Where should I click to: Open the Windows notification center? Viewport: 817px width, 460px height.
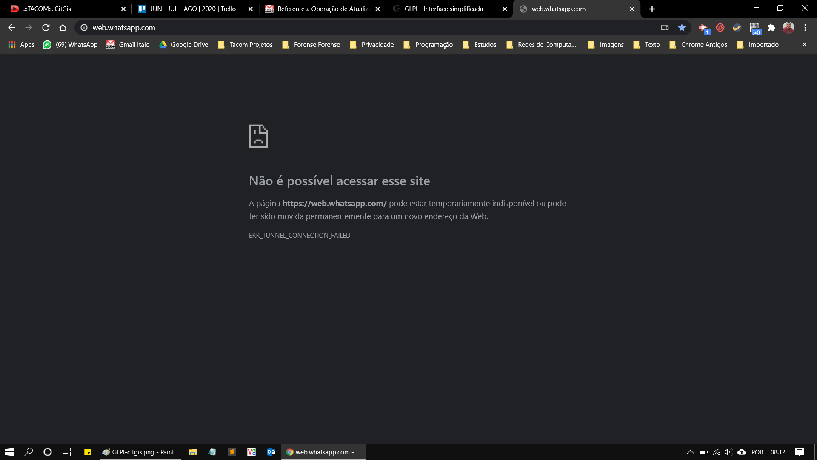(x=800, y=452)
